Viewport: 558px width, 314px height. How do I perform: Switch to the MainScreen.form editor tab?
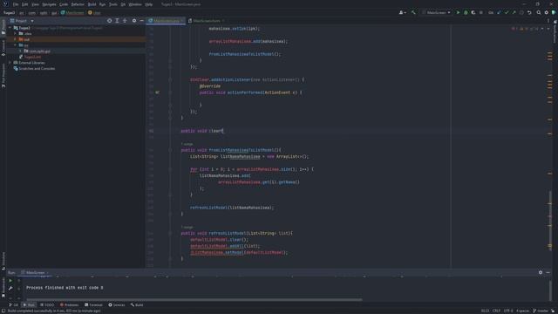pyautogui.click(x=206, y=21)
